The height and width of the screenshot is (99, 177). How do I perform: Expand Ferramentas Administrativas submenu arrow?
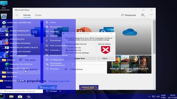(x=72, y=64)
